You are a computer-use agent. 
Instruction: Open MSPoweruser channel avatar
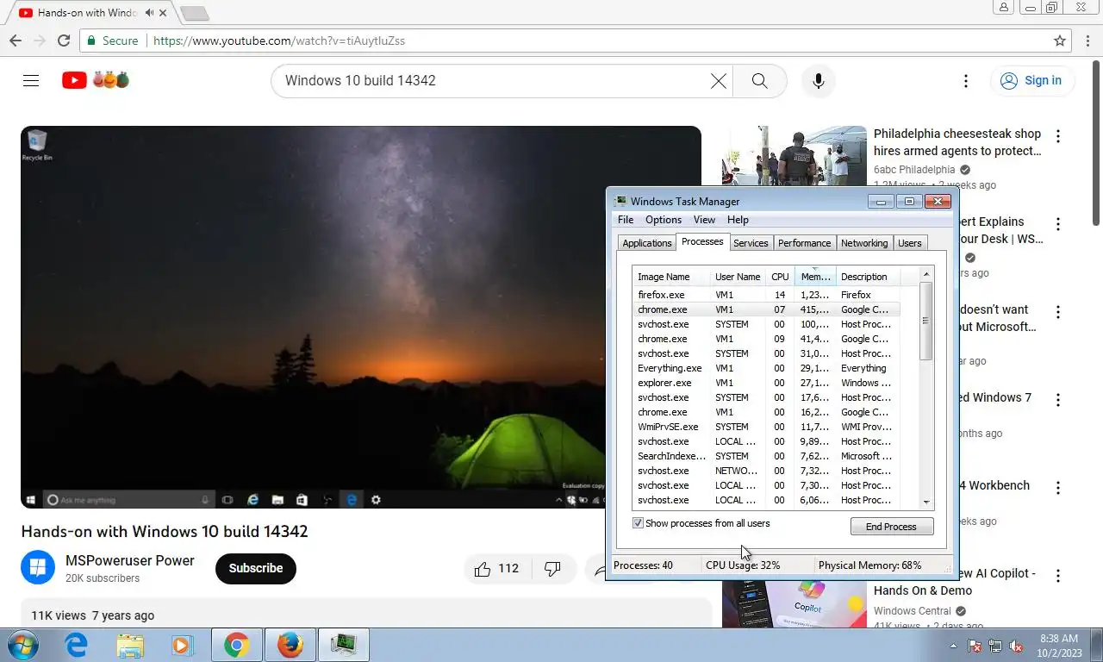tap(38, 568)
